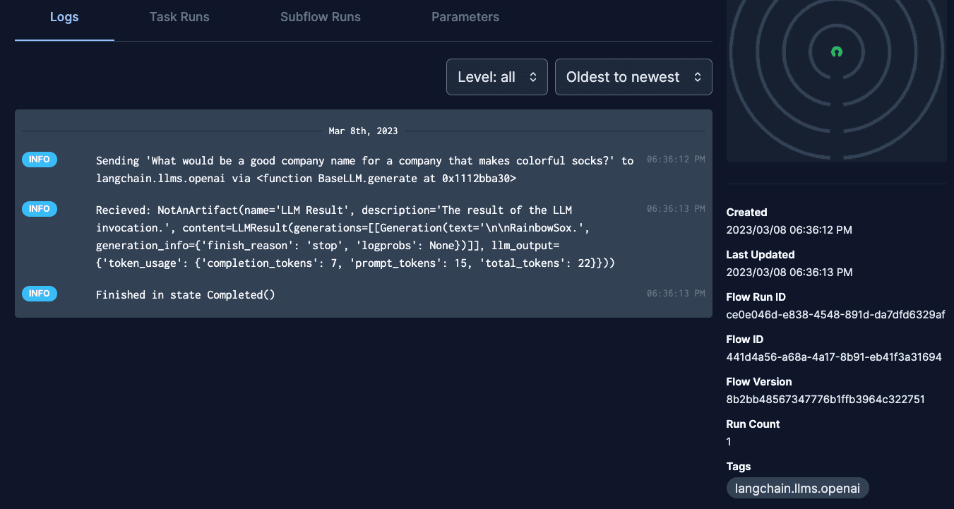Click the Flow Version hash value
Image resolution: width=954 pixels, height=509 pixels.
point(825,400)
